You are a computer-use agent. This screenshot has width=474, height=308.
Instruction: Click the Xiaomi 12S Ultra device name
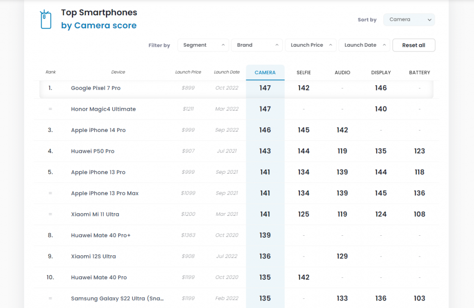pos(93,257)
